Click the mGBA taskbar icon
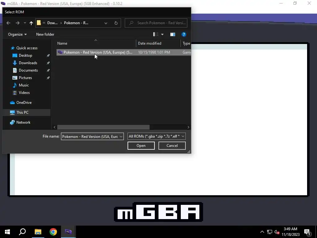 pos(68,232)
